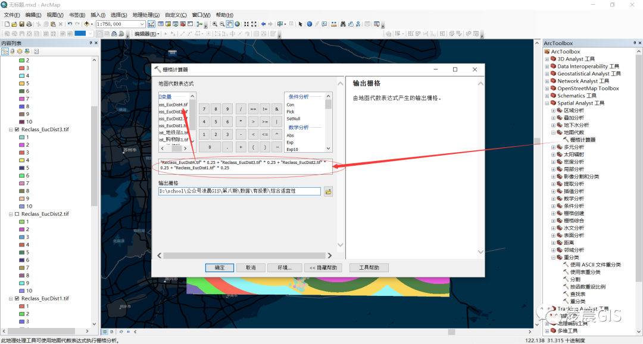
Task: Click the multiply * calculator button
Action: 241,121
